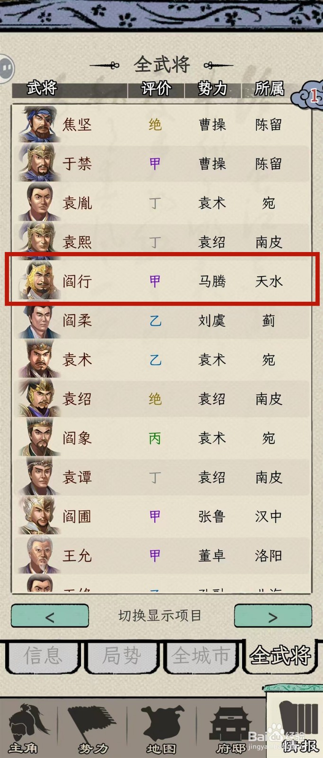Viewport: 323px width, 758px height.
Task: Switch to the 局势 tab
Action: (x=122, y=657)
